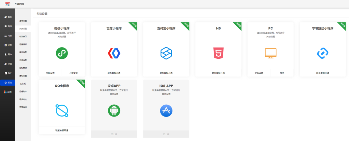The height and width of the screenshot is (141, 349).
Task: Open 用户 in the dark sidebar
Action: [x=7, y=54]
